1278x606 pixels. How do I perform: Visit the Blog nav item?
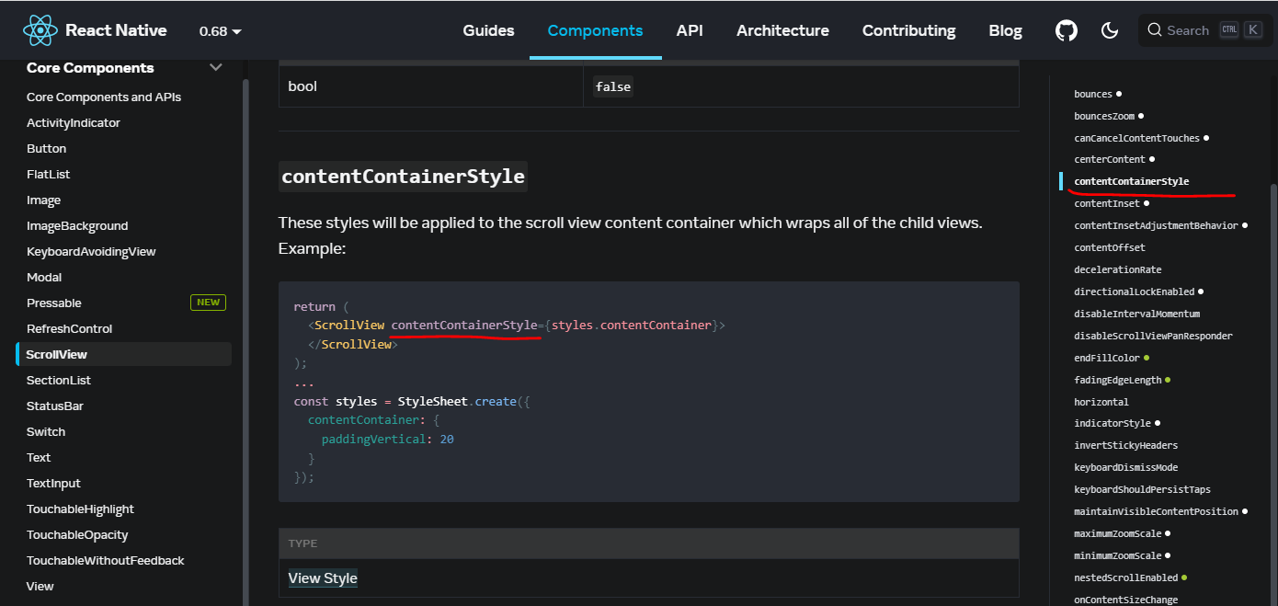(x=1005, y=30)
